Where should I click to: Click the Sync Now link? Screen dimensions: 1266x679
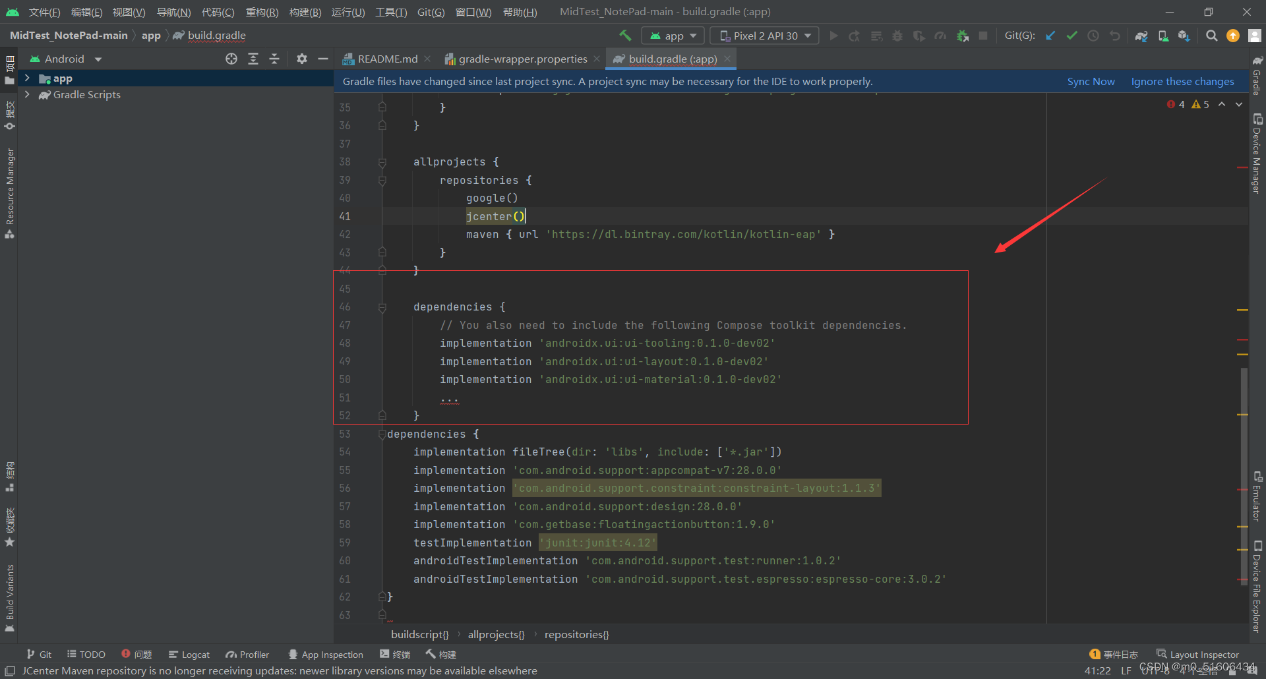pyautogui.click(x=1091, y=81)
